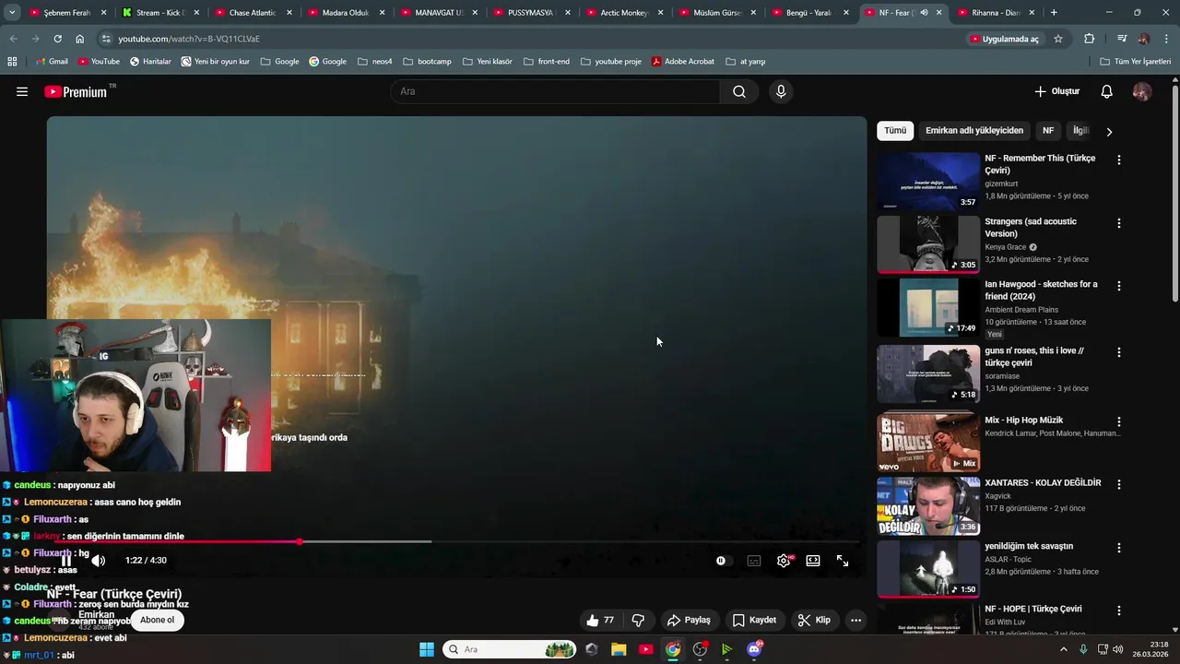
Task: Focus the YouTube Ara search field
Action: [x=556, y=91]
